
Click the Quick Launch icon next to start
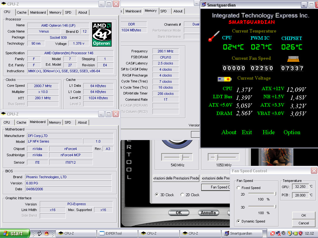(x=39, y=233)
